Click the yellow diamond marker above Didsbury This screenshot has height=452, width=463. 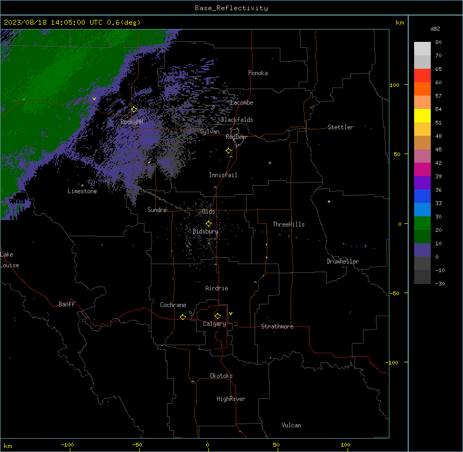[x=208, y=224]
